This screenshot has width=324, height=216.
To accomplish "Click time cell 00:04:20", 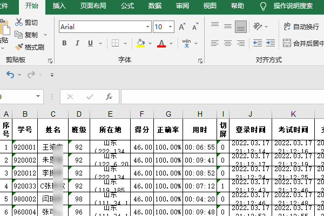I will pos(200,199).
